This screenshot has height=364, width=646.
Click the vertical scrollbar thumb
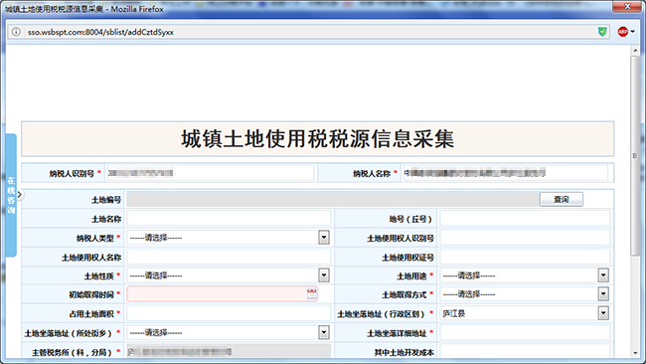point(635,155)
